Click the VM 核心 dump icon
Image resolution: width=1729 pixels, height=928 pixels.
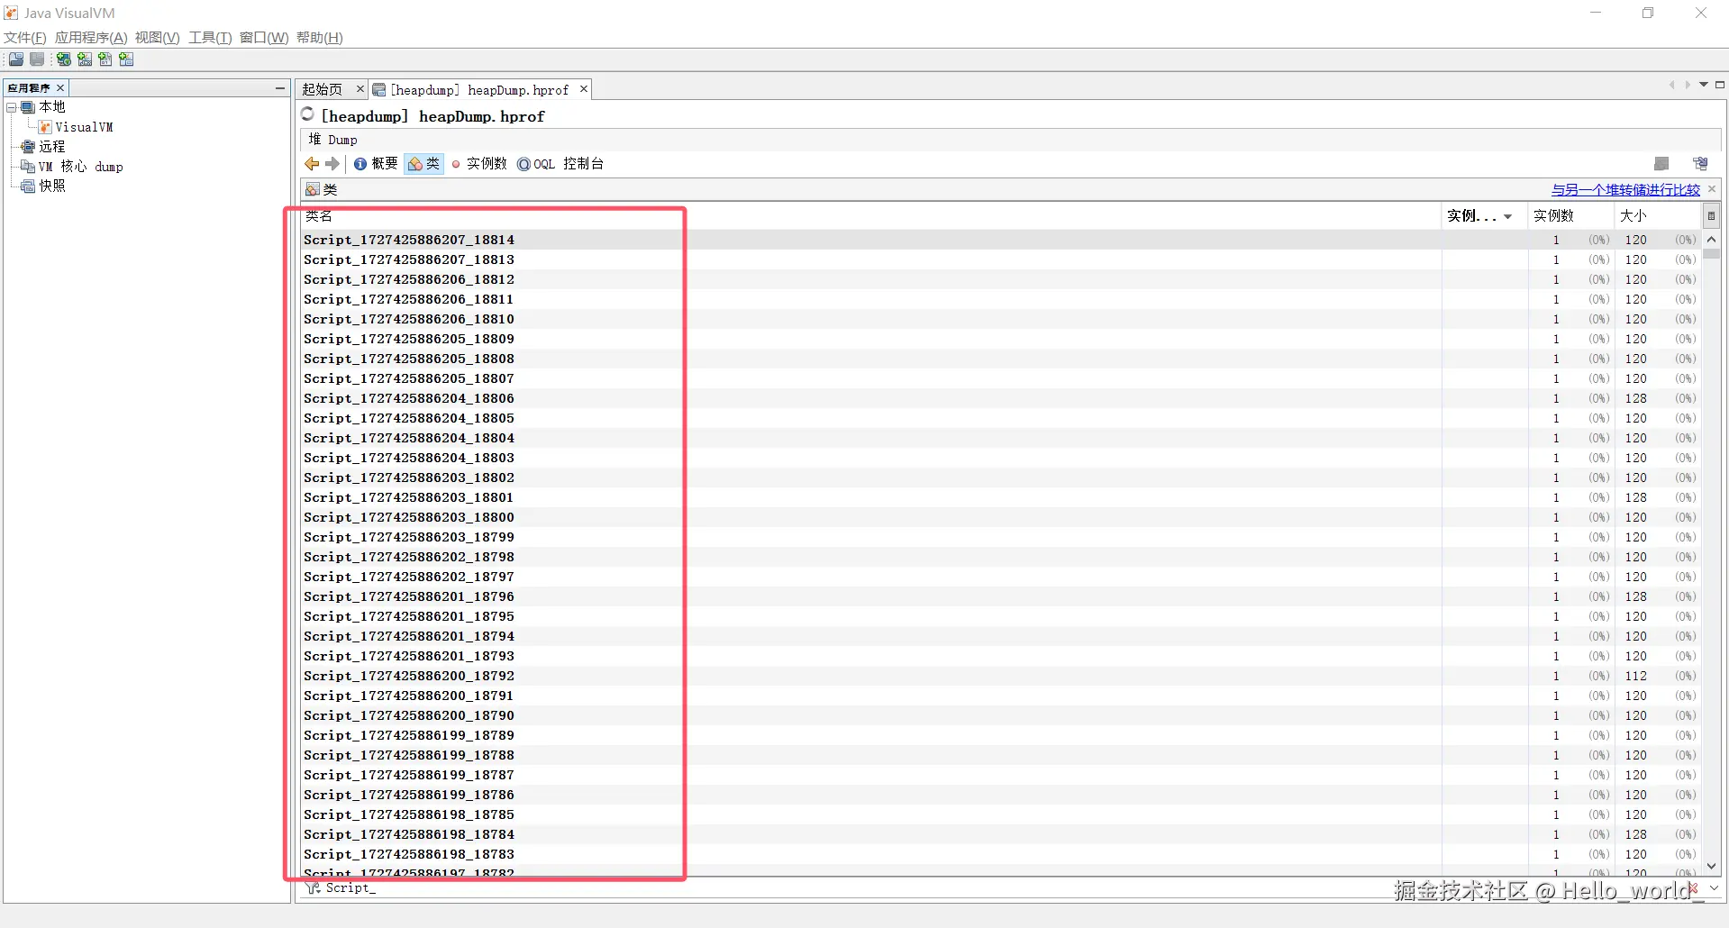(x=28, y=167)
